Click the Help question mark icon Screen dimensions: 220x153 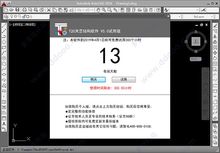coord(158,10)
